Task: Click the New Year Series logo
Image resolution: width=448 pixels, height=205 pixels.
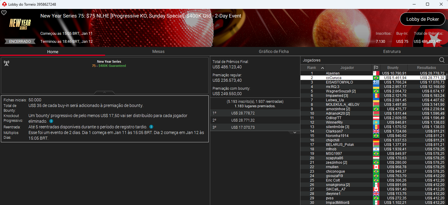Action: [x=20, y=24]
